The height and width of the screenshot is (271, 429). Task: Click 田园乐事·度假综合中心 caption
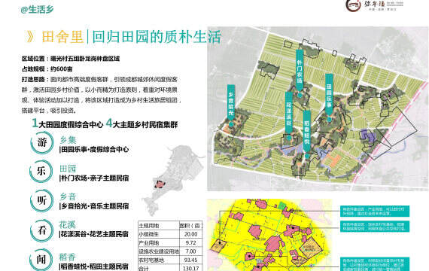coord(94,150)
